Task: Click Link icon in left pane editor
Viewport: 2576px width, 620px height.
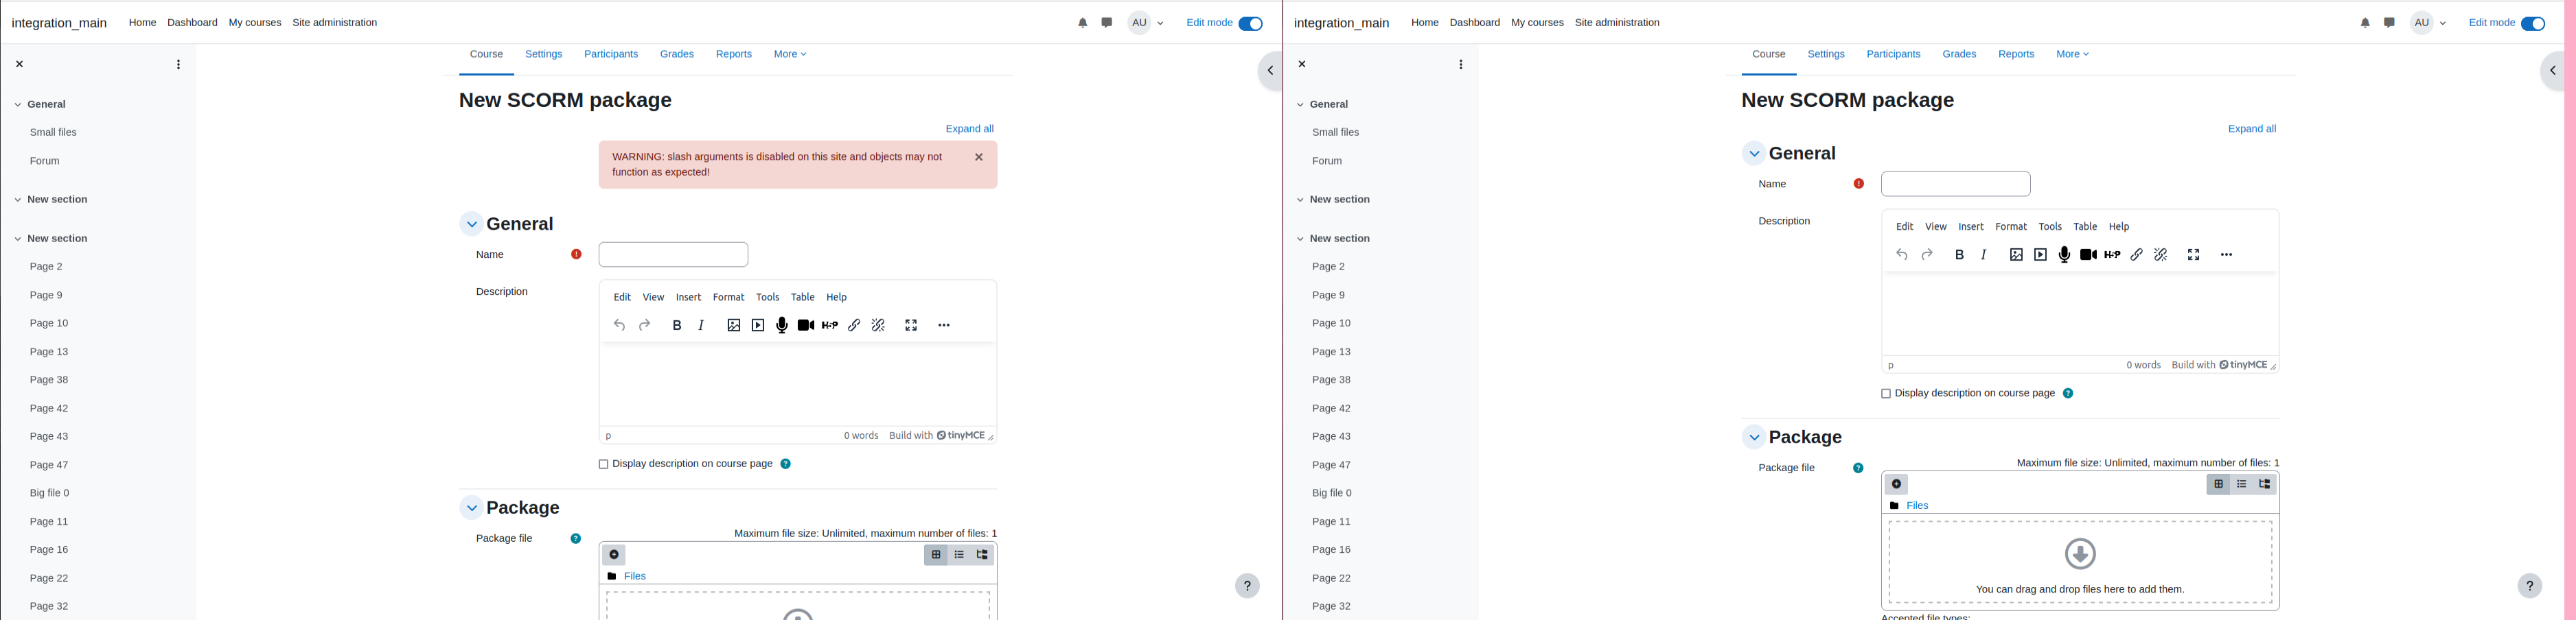Action: (854, 326)
